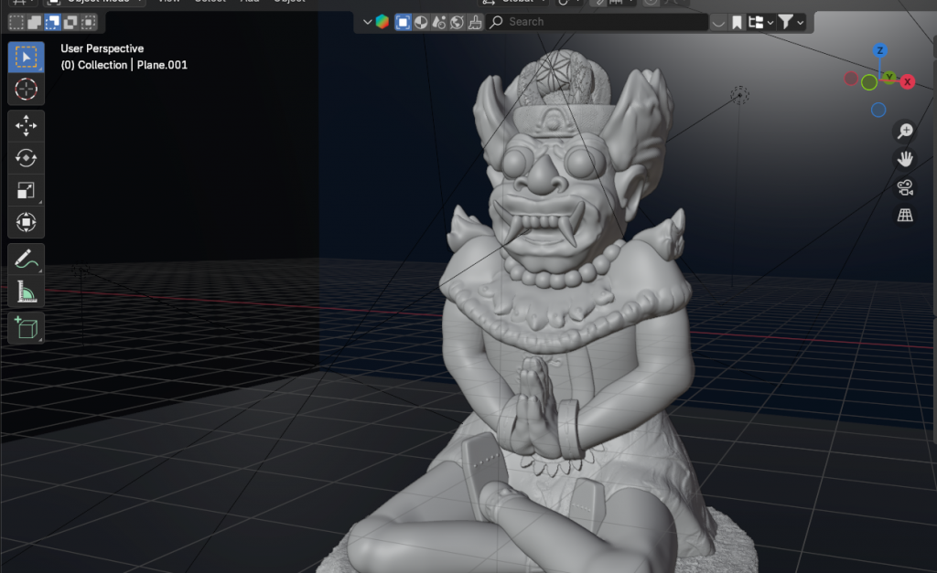937x573 pixels.
Task: Switch to the material sphere asset type
Action: coord(421,22)
